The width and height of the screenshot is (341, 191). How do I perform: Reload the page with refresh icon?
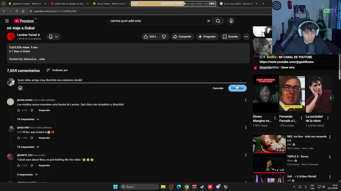(x=17, y=11)
